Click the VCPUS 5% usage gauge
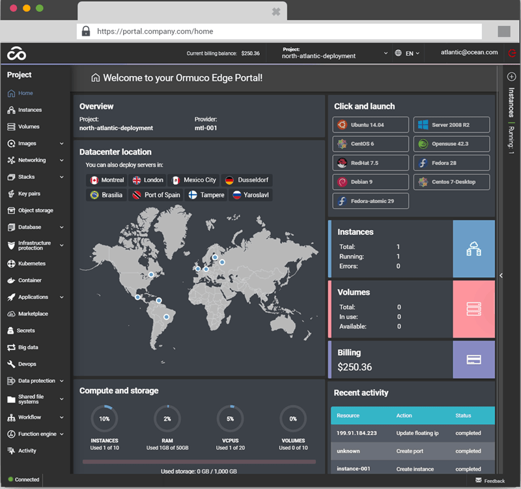The height and width of the screenshot is (489, 521). [x=231, y=419]
